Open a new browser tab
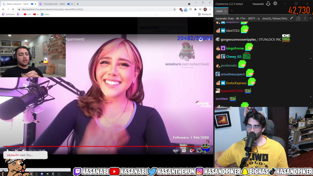Screen dimensions: 313x176 pyautogui.click(x=78, y=4)
